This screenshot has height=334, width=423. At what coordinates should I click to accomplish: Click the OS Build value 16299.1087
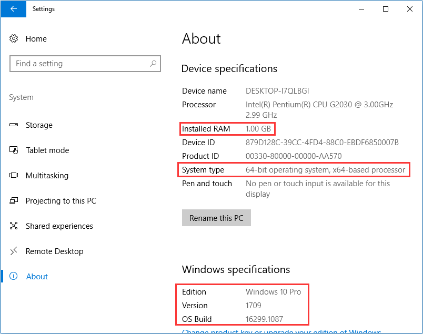pyautogui.click(x=264, y=319)
